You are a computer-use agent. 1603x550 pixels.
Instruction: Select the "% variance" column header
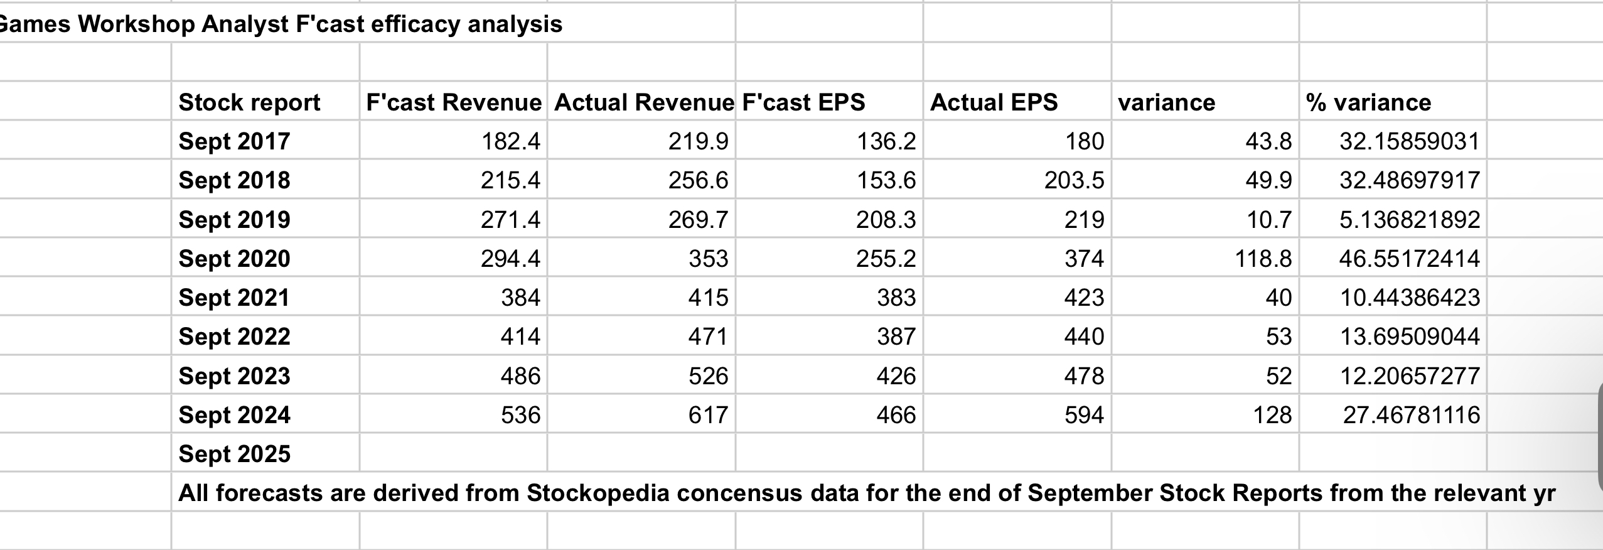(x=1368, y=102)
